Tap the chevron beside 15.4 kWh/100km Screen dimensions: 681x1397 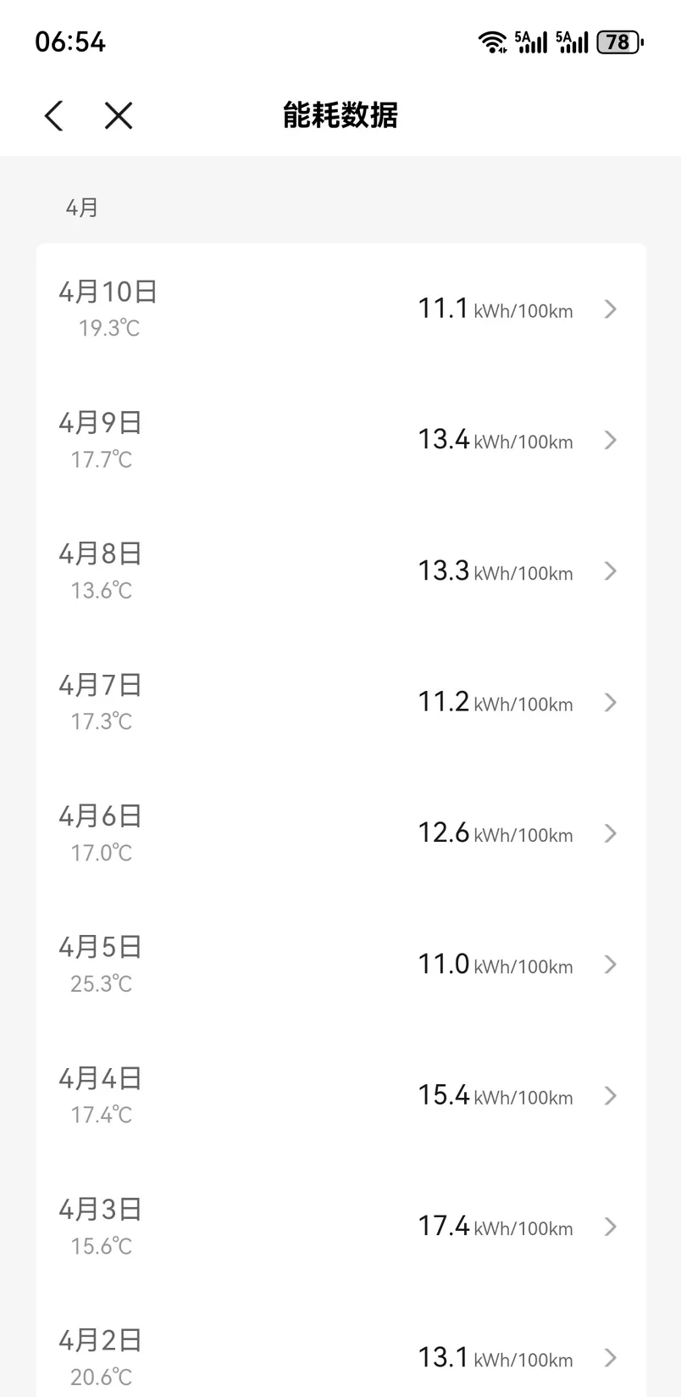610,1096
